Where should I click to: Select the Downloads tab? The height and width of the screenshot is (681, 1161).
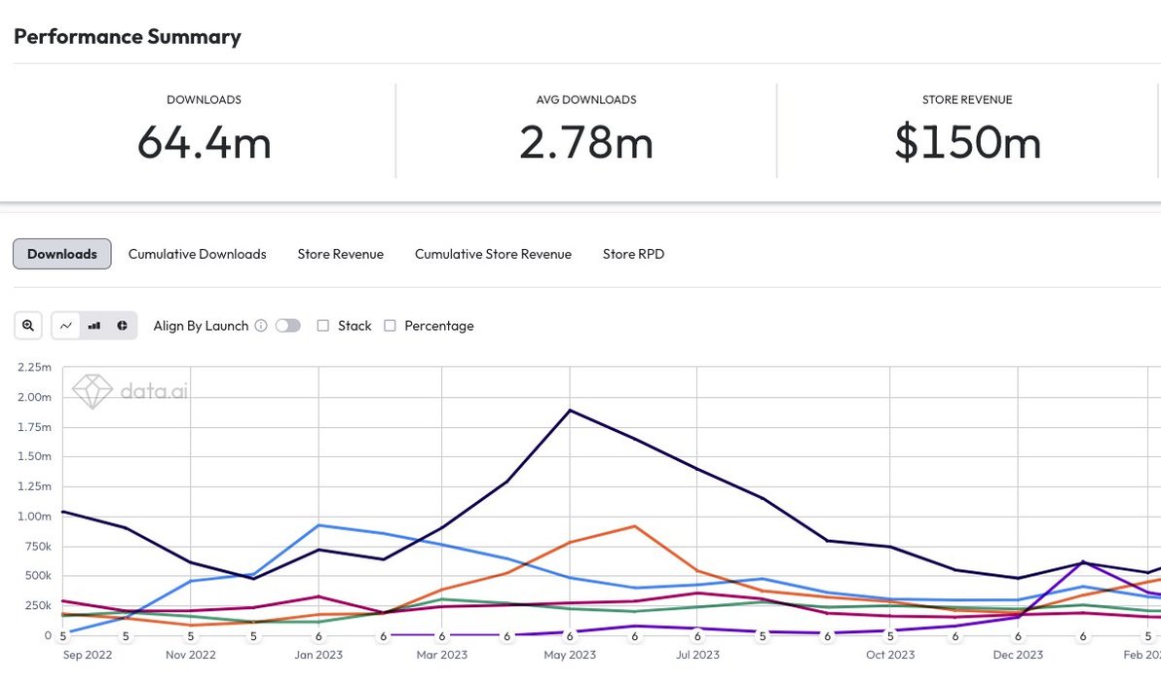(62, 254)
